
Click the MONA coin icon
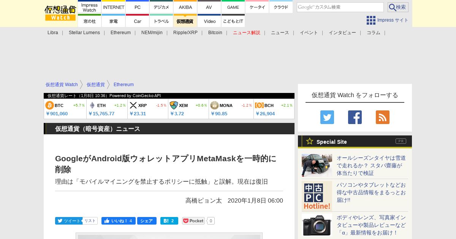(x=214, y=105)
